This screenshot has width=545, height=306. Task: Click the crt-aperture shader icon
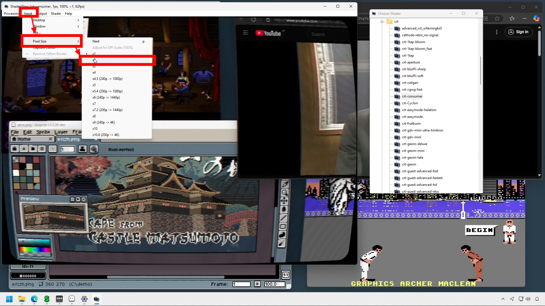[397, 62]
